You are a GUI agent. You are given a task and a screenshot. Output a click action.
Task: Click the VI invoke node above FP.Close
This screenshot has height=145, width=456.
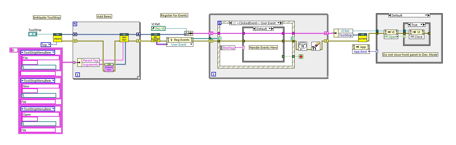[417, 32]
